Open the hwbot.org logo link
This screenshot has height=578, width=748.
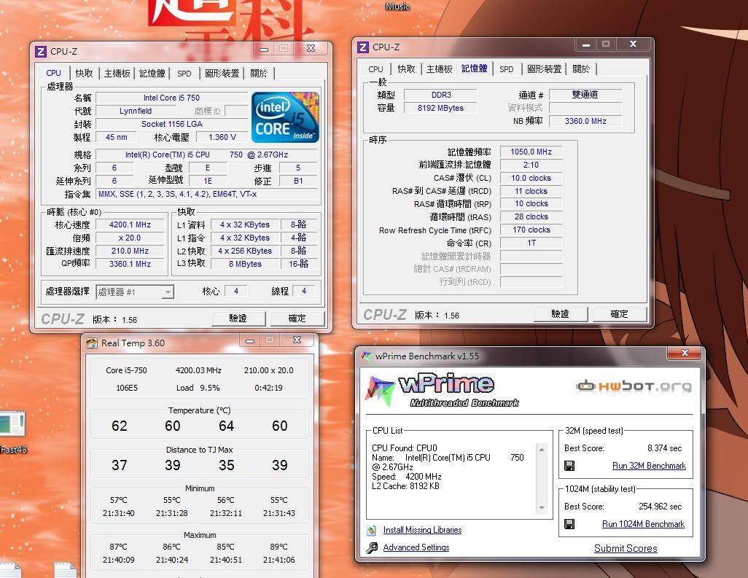(634, 386)
